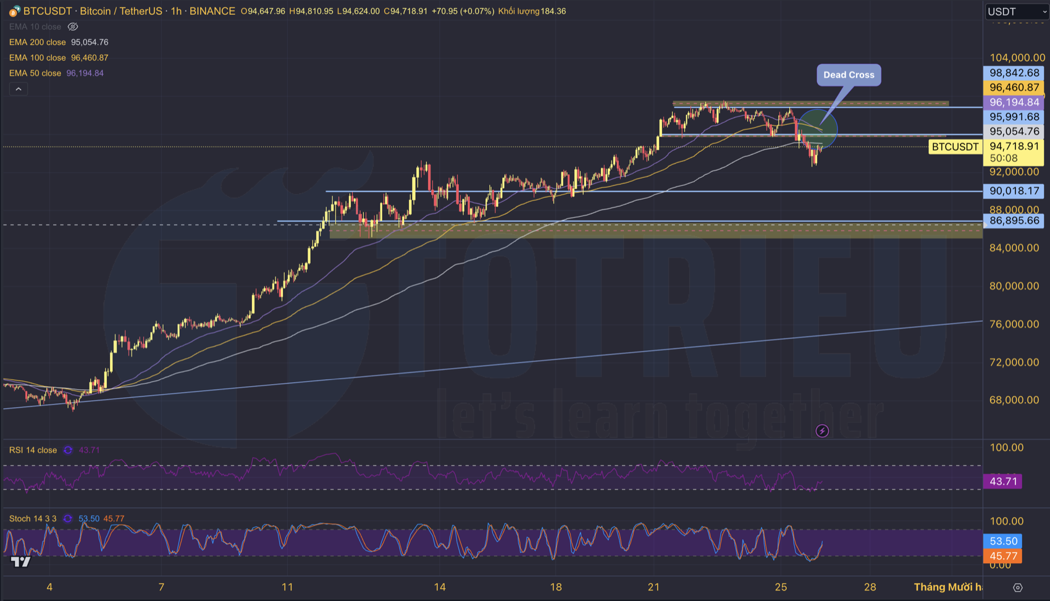Click date label 11 on time axis

287,587
